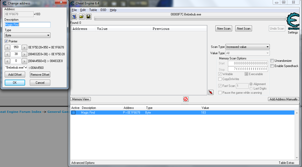Click the Description field containing Magic Find
This screenshot has height=167, width=302.
[x=27, y=25]
